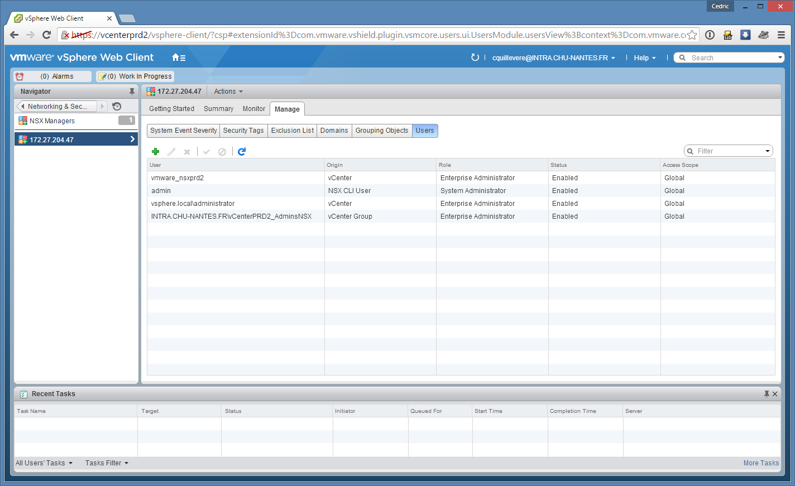Click the navigator history icon
The width and height of the screenshot is (795, 486).
pyautogui.click(x=117, y=107)
